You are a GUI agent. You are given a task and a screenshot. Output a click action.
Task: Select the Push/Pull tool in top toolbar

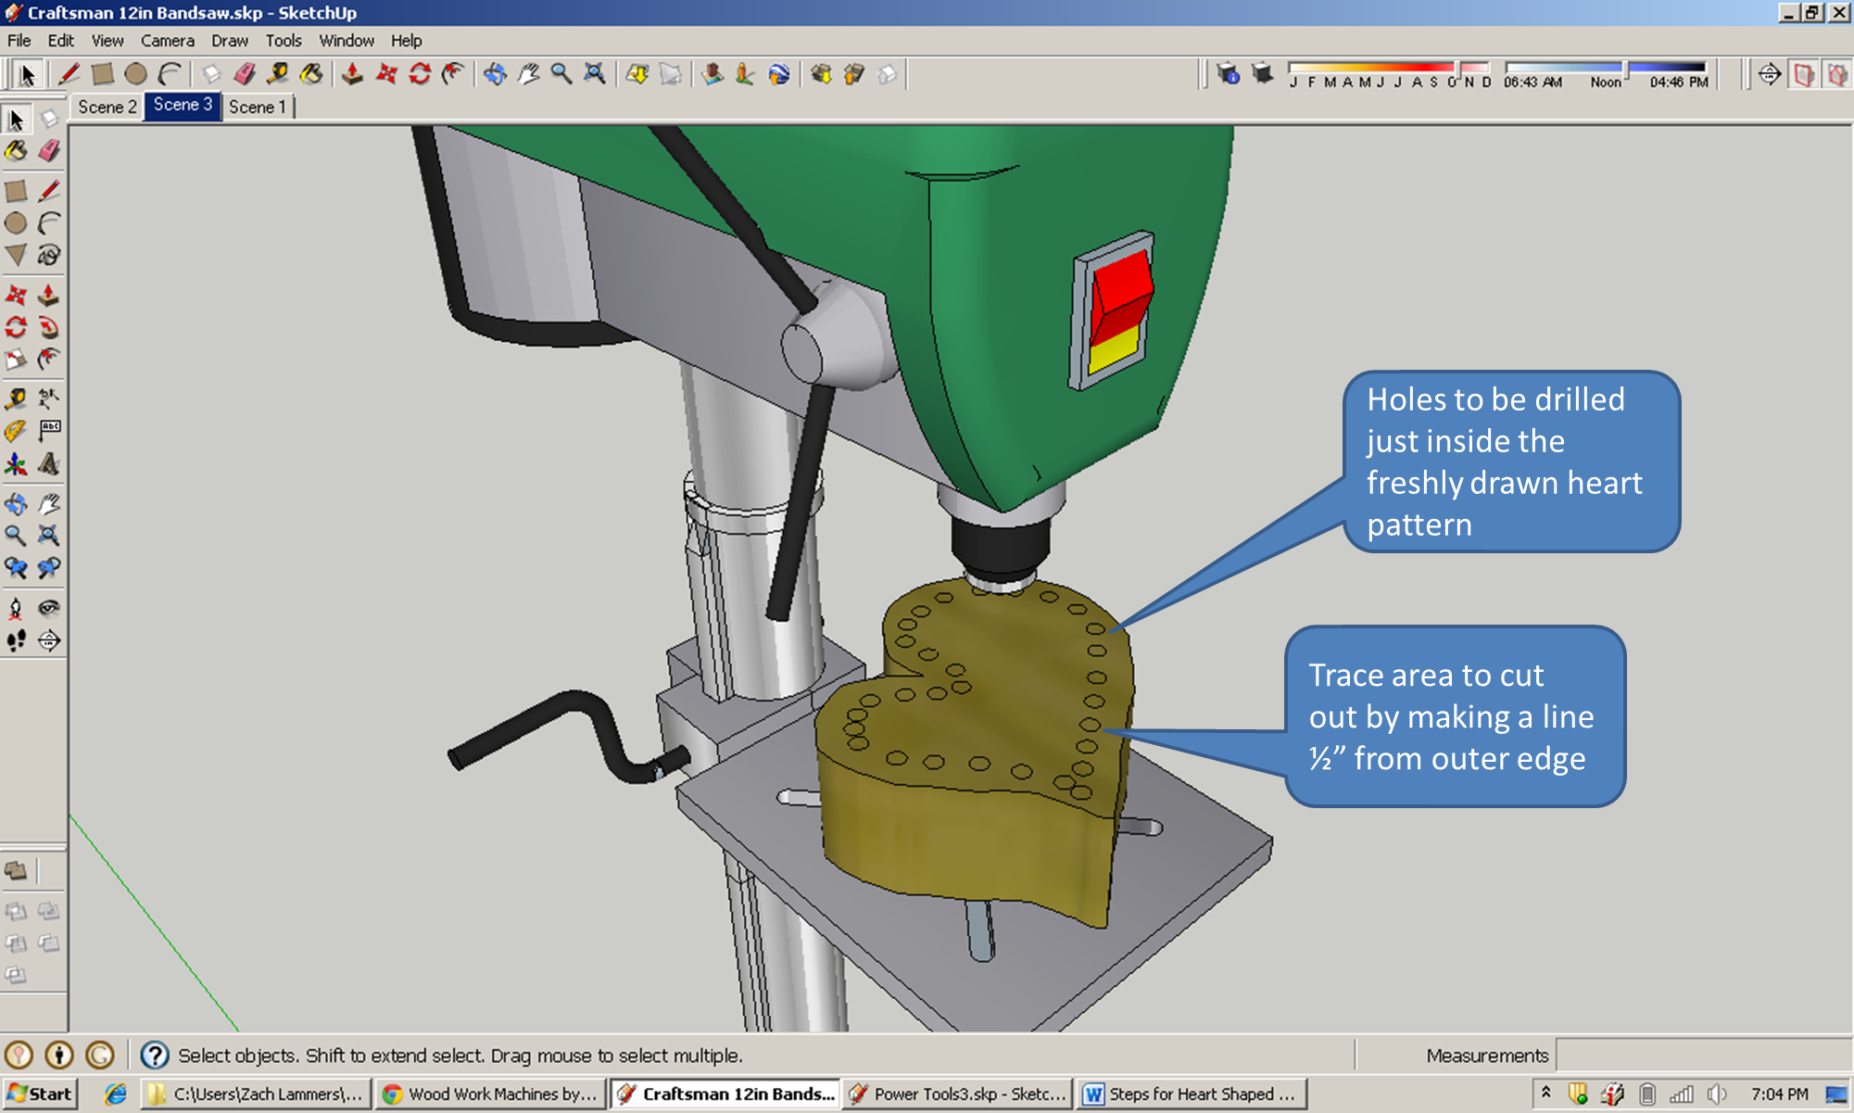pos(352,74)
